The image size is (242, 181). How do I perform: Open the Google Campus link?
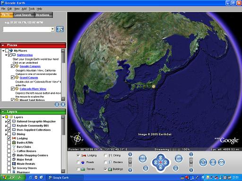point(30,66)
